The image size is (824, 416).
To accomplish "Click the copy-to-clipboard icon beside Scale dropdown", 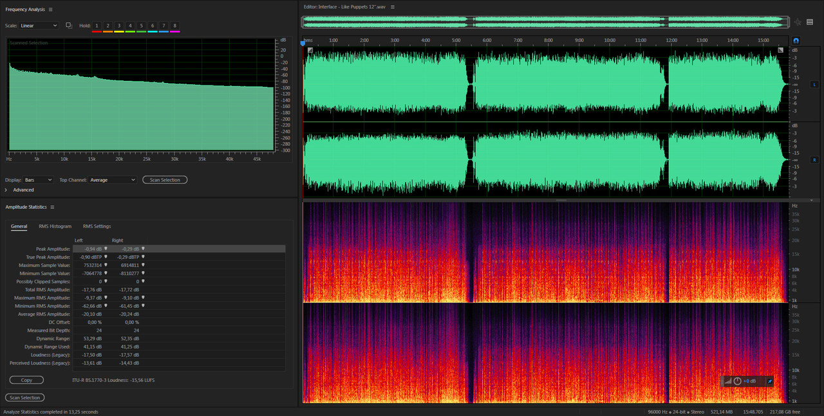I will (x=69, y=26).
